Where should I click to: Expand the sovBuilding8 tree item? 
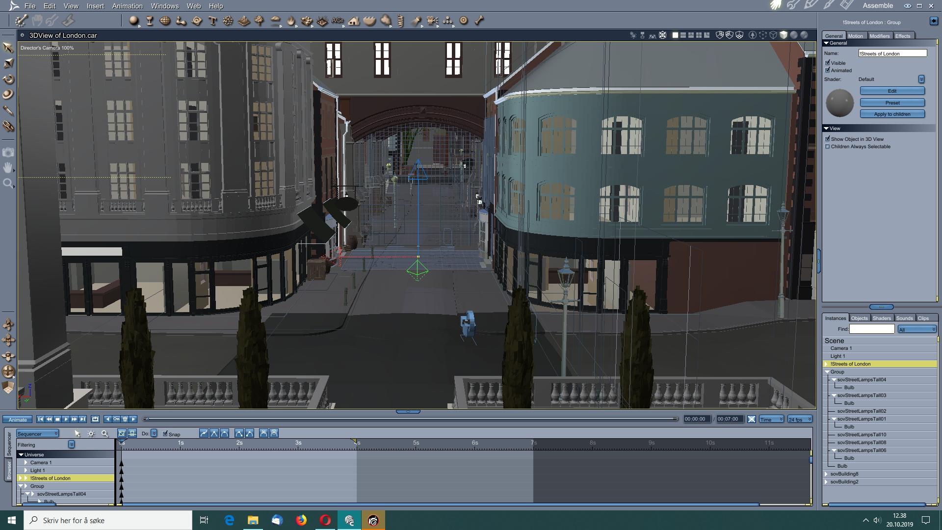click(826, 474)
